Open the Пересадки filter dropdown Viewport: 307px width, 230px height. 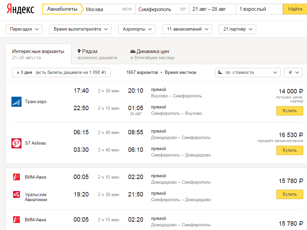24,29
